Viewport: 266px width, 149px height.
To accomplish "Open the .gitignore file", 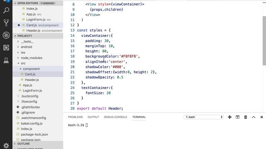I will [28, 113].
